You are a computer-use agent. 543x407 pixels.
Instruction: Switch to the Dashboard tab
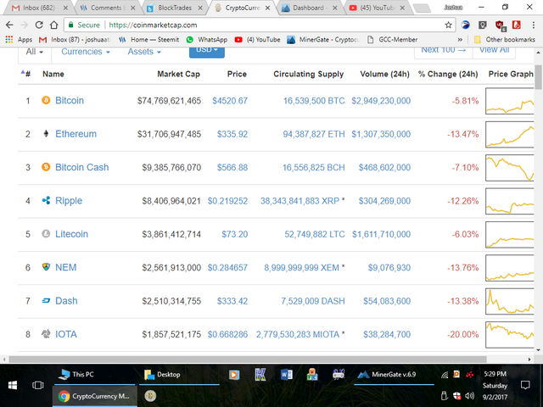point(308,8)
